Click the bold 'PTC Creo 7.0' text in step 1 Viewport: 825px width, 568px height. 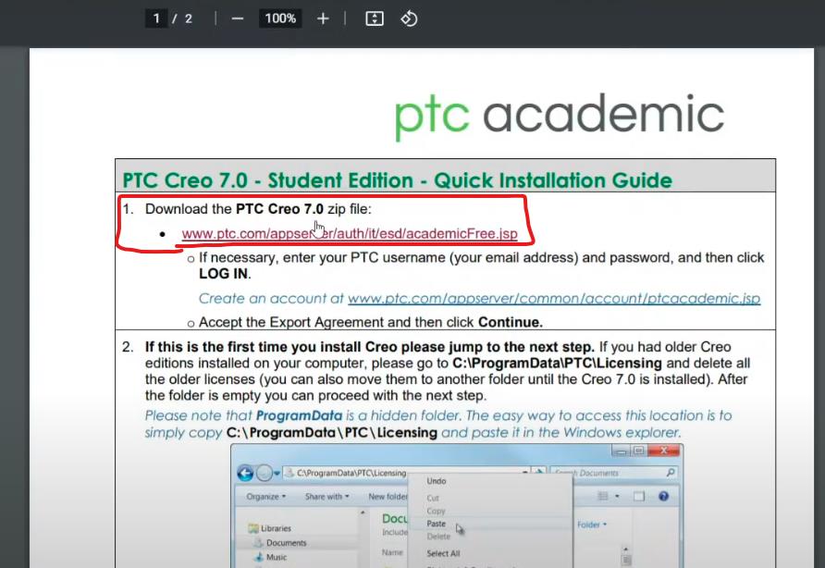coord(279,209)
